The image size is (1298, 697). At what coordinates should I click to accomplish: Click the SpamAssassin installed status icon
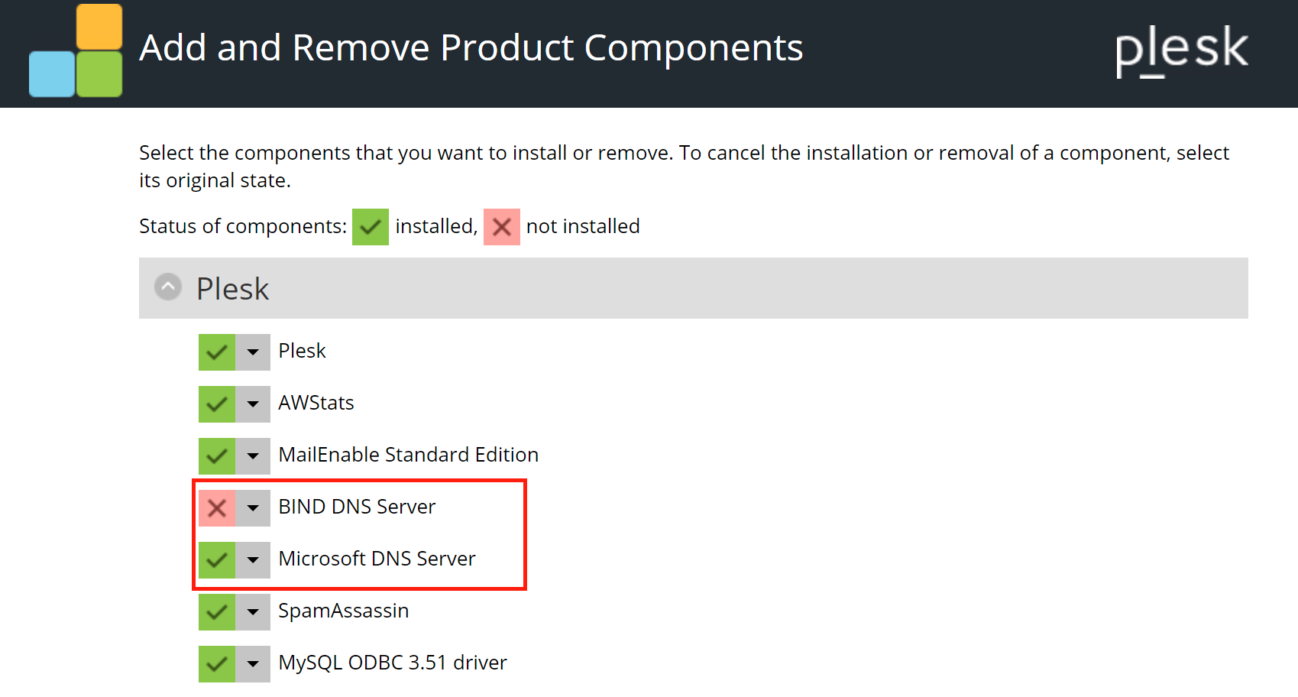[217, 612]
